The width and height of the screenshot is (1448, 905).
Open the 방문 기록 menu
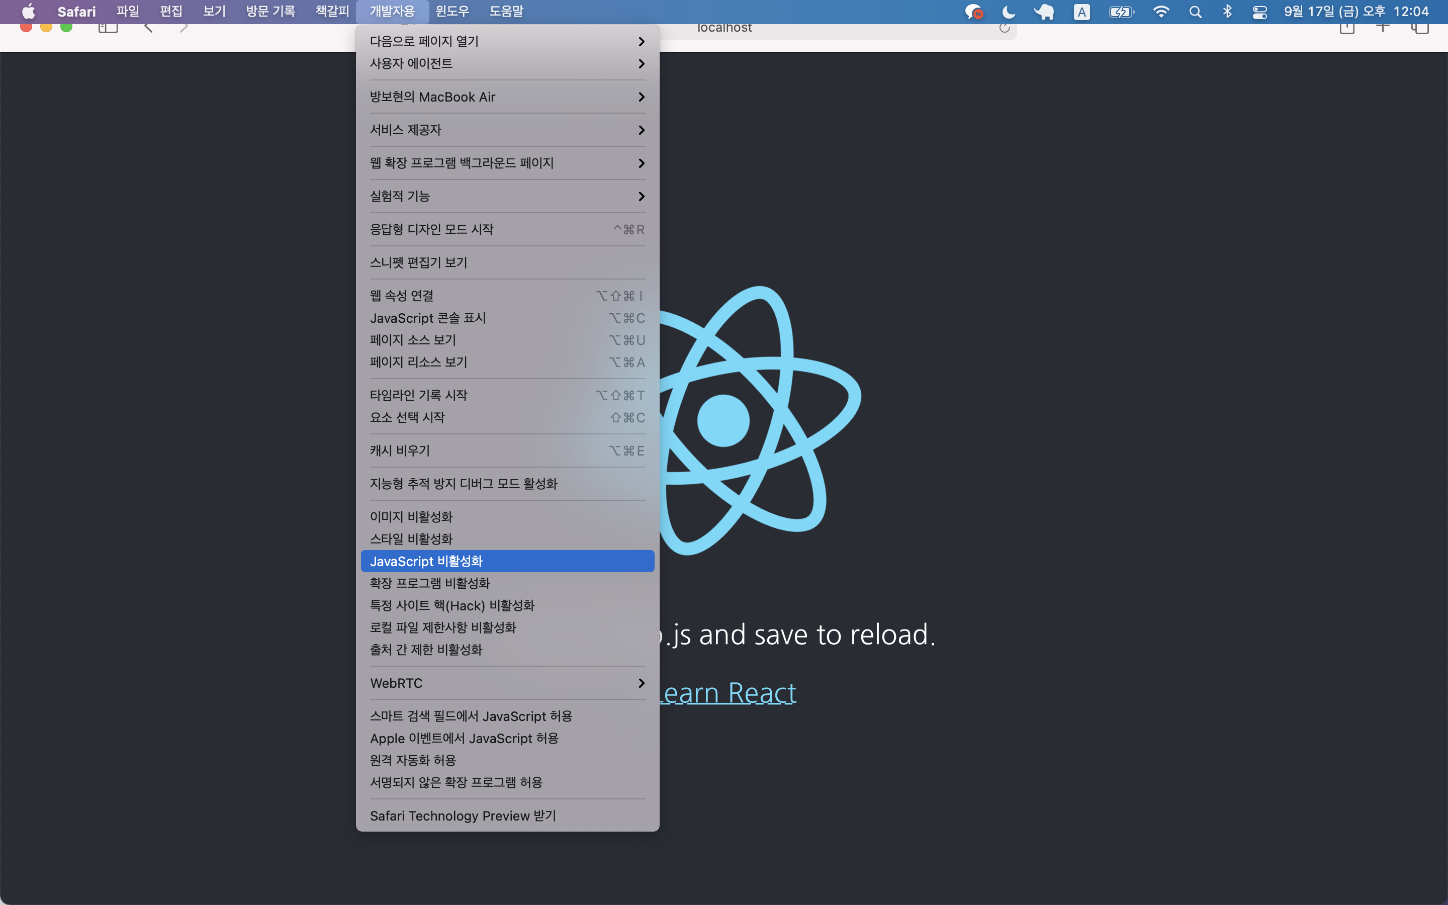tap(270, 12)
